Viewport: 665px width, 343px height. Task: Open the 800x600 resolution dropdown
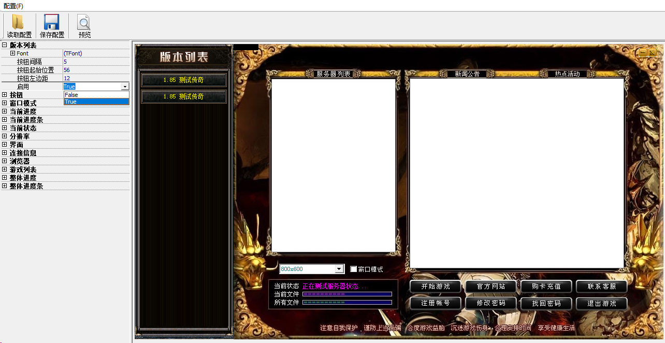point(339,269)
